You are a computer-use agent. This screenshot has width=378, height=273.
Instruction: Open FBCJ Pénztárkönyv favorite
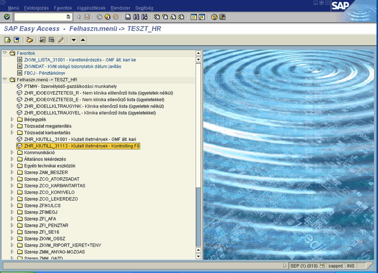click(45, 73)
